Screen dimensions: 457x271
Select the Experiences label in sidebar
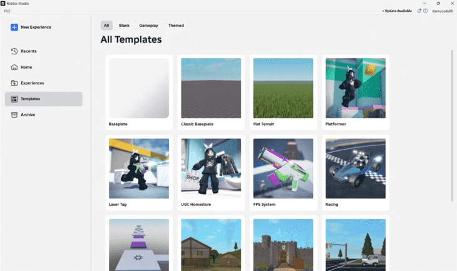pos(33,83)
